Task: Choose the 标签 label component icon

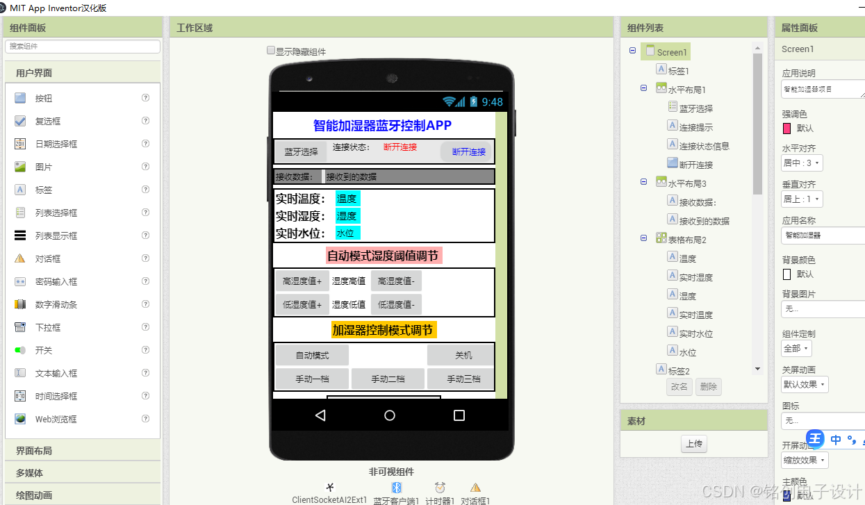Action: [x=20, y=190]
